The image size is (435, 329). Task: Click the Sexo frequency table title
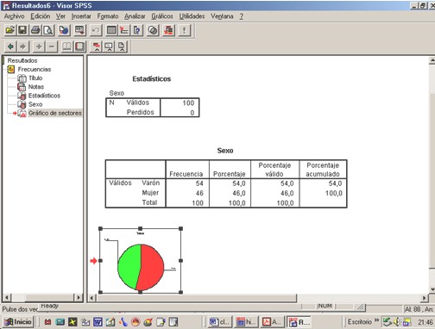tap(225, 151)
